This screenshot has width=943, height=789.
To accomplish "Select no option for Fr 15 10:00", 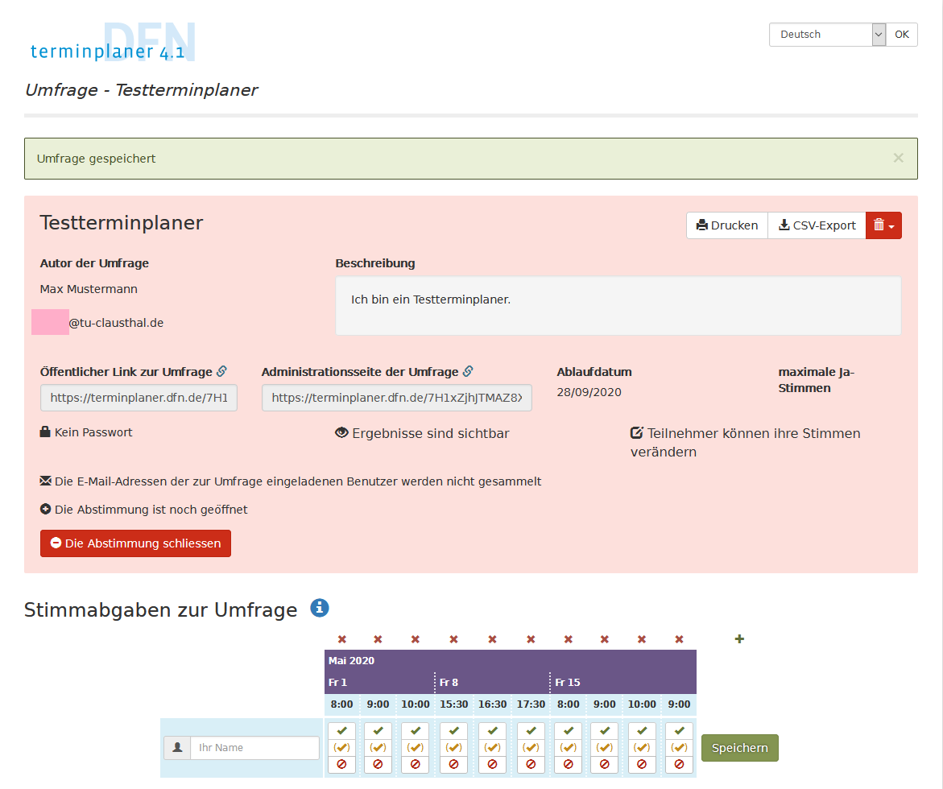I will click(x=642, y=764).
